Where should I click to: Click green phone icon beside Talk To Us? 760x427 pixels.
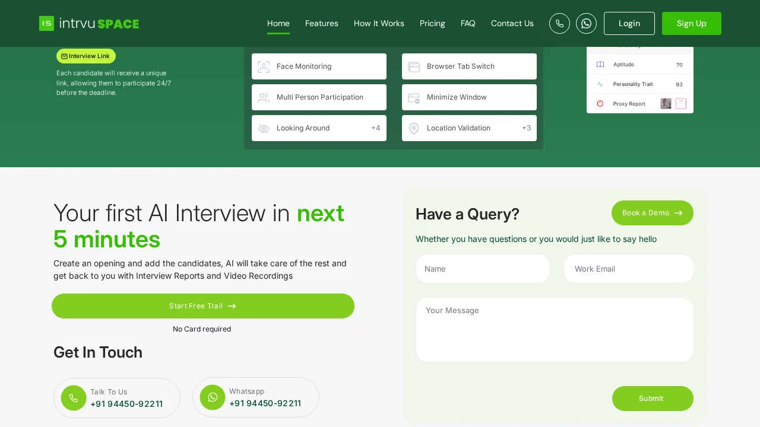pyautogui.click(x=74, y=398)
